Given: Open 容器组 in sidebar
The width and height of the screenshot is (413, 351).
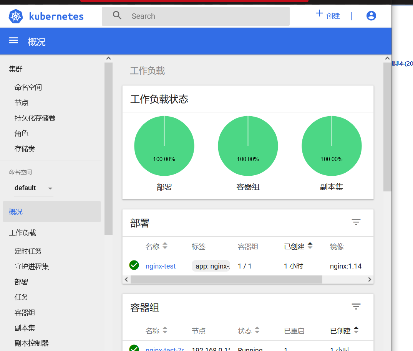Looking at the screenshot, I should click(25, 313).
